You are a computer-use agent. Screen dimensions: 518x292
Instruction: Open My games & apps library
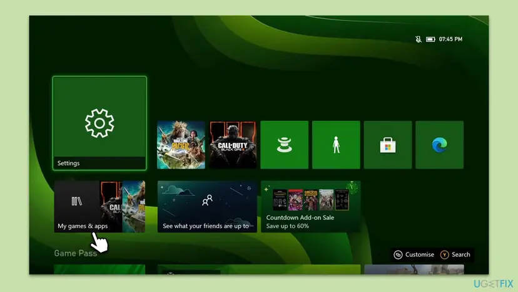pyautogui.click(x=99, y=206)
